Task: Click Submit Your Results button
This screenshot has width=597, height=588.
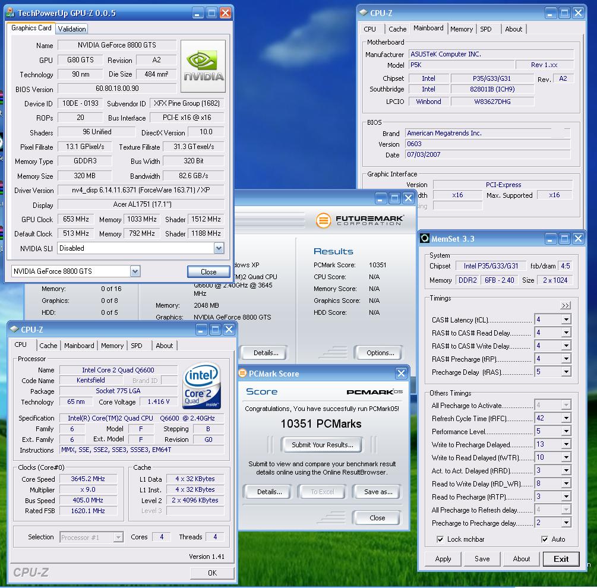Action: coord(323,444)
